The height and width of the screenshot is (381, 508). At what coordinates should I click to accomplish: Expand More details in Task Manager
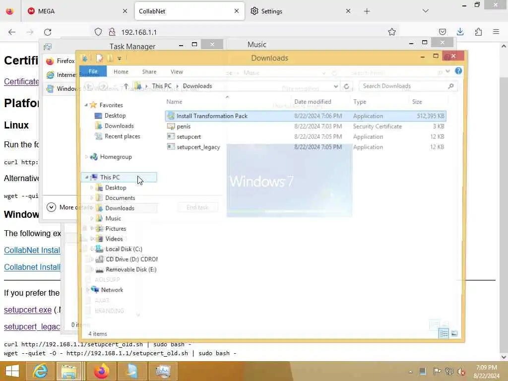(51, 207)
